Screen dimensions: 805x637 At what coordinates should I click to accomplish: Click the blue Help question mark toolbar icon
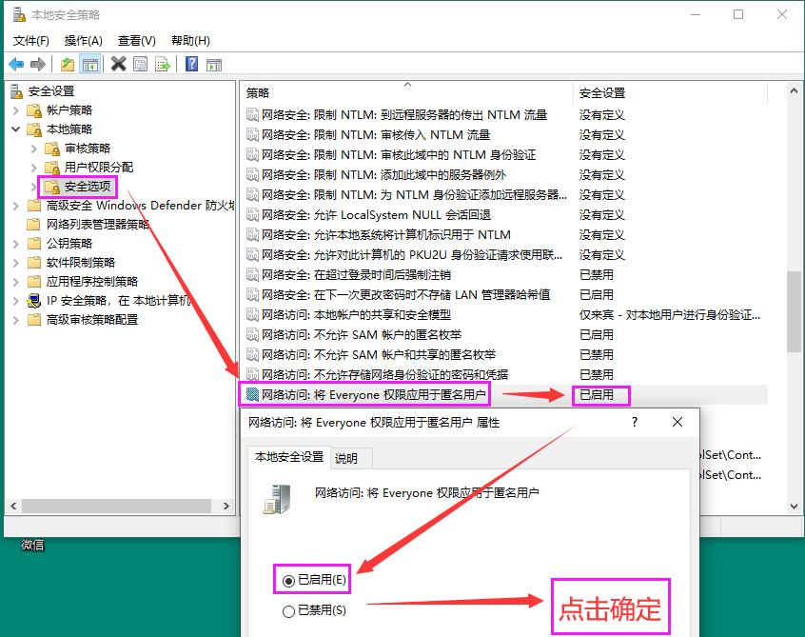(191, 64)
